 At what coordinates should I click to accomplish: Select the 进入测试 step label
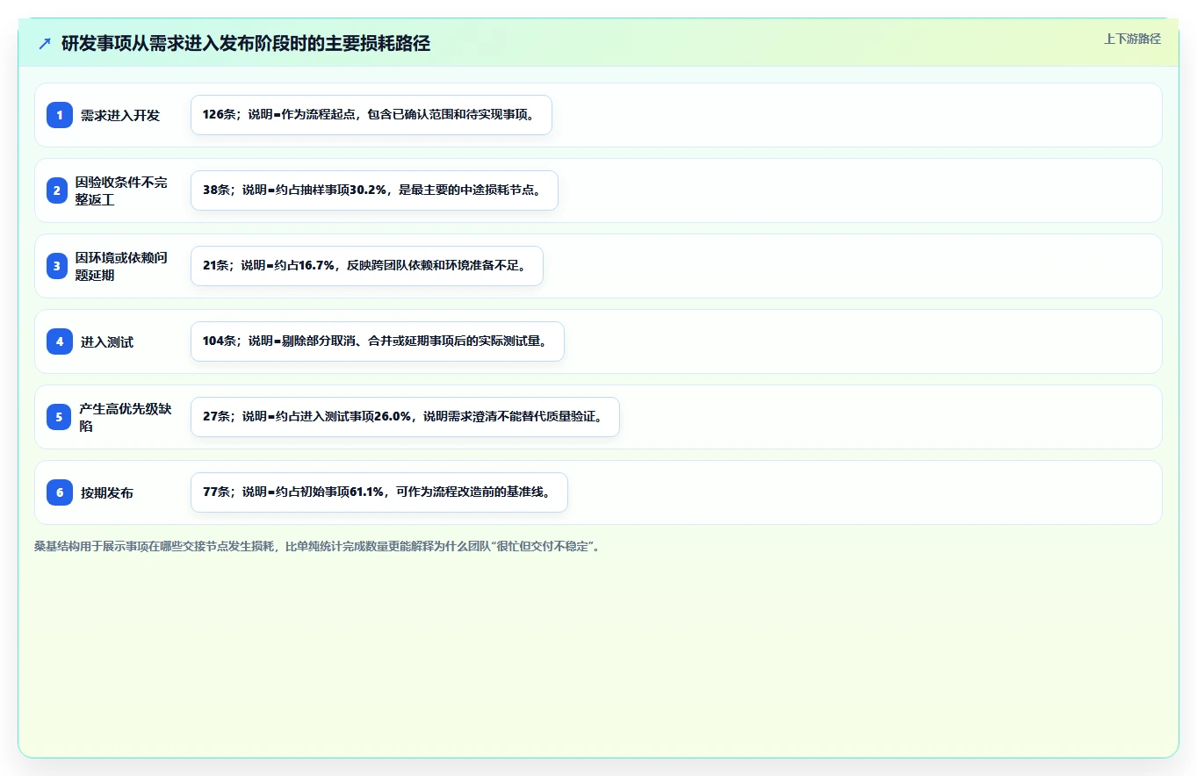pos(107,341)
